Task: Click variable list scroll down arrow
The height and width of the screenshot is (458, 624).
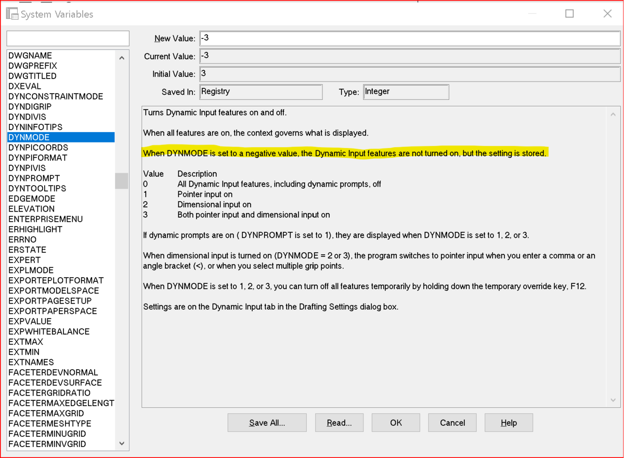Action: click(x=122, y=443)
